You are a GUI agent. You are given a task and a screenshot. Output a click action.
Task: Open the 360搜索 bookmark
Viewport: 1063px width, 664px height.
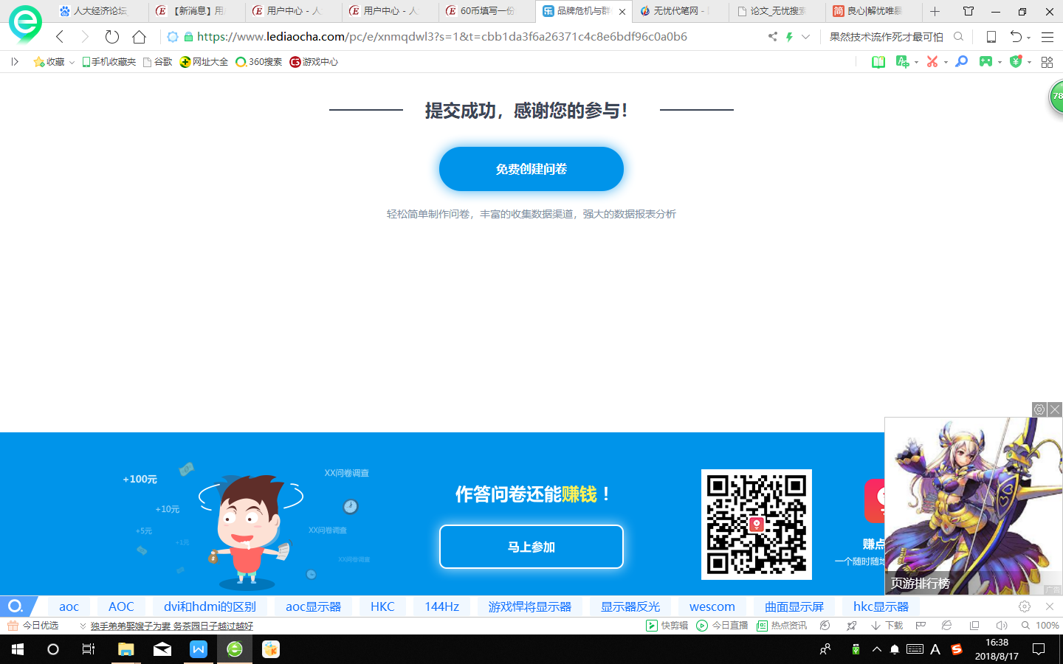259,62
